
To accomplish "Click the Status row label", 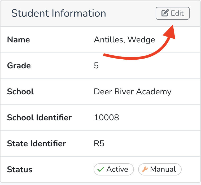I will click(20, 170).
